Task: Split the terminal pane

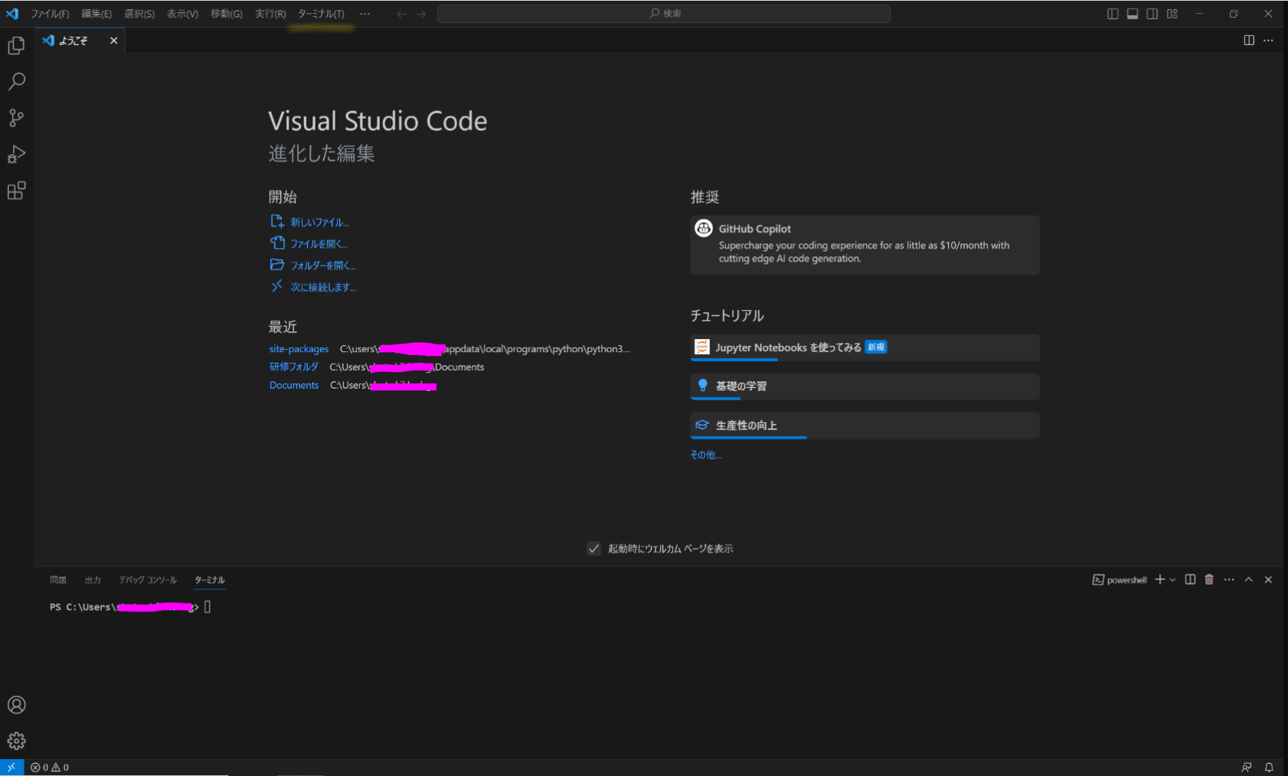Action: tap(1190, 579)
